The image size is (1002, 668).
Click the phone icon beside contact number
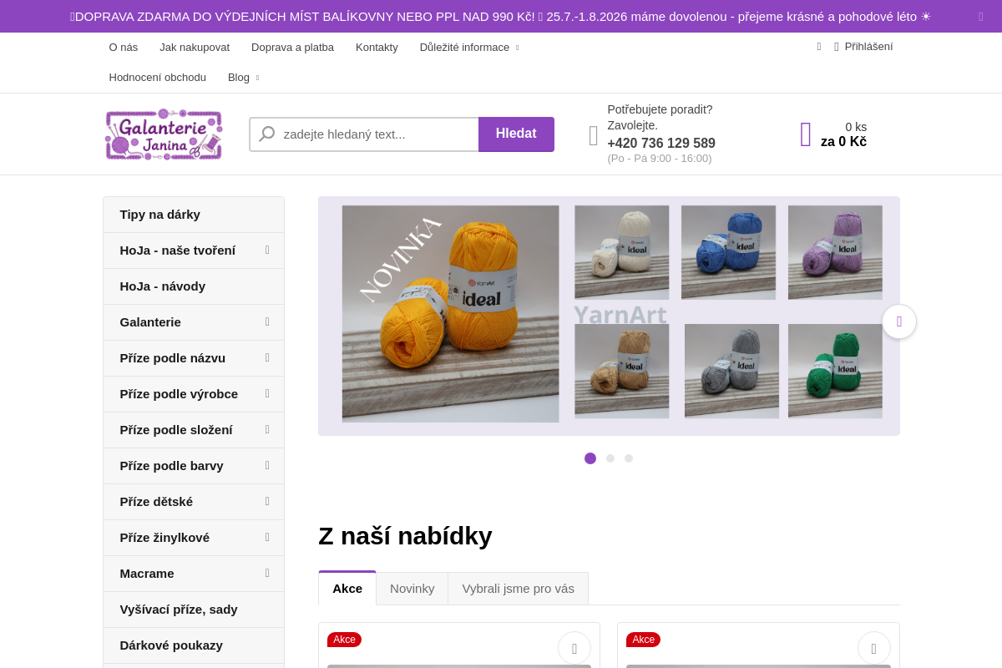point(594,134)
